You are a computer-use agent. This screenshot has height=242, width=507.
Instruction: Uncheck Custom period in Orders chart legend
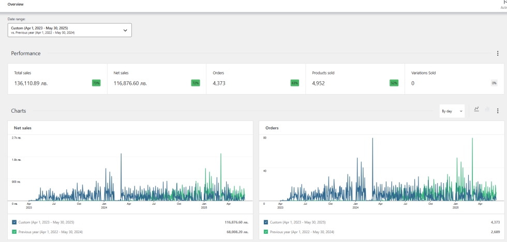coord(266,222)
